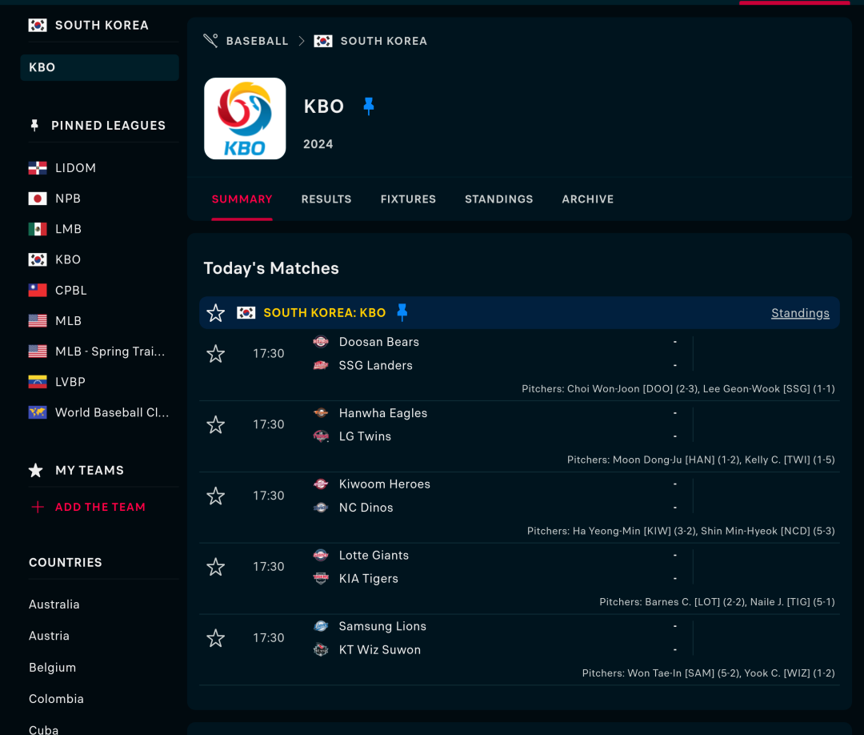
Task: Click the US flag next to MLB
Action: pyautogui.click(x=38, y=321)
